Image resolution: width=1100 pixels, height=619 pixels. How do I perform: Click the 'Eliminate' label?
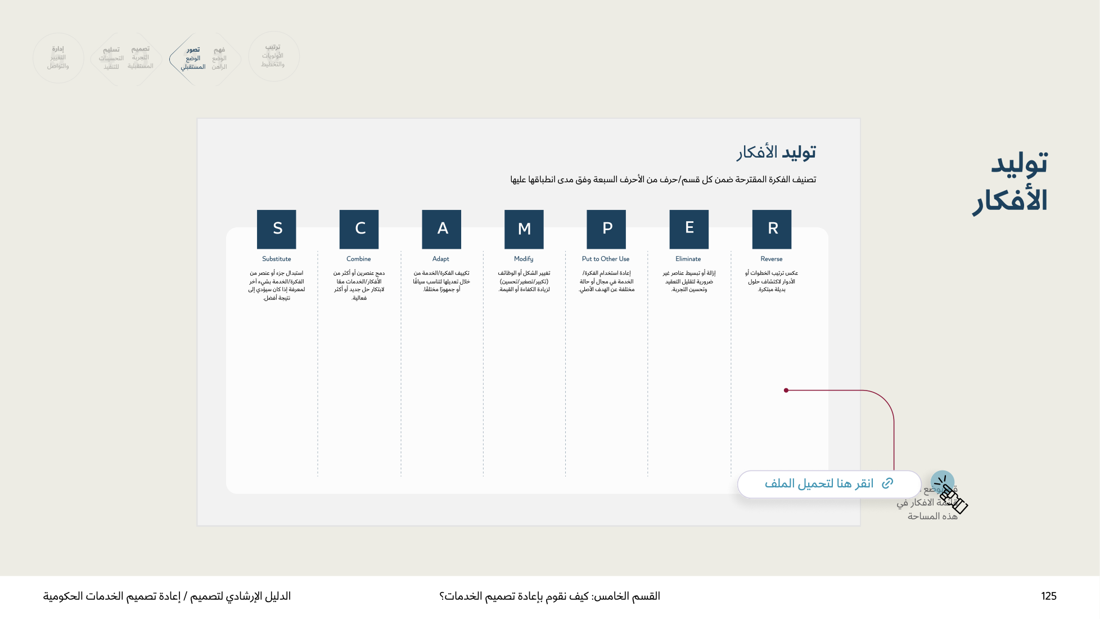pos(688,259)
